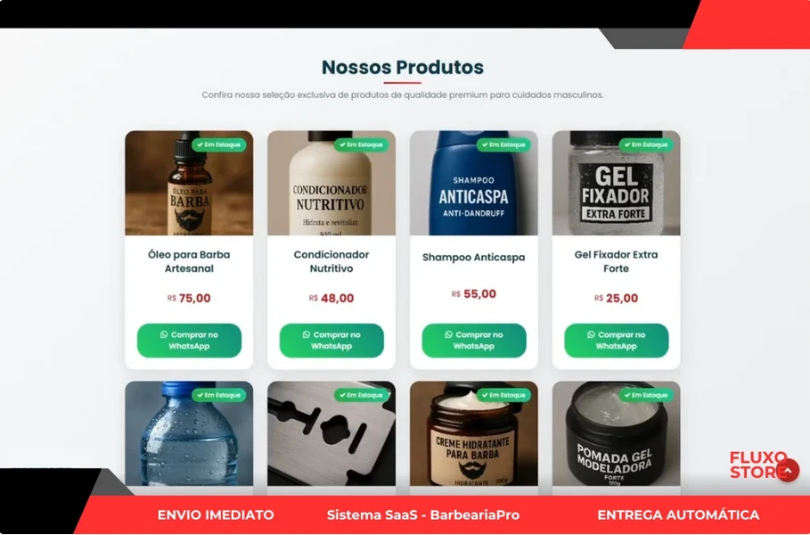Image resolution: width=810 pixels, height=535 pixels.
Task: Click WhatsApp icon under Shampoo Anticaspa
Action: pyautogui.click(x=448, y=334)
